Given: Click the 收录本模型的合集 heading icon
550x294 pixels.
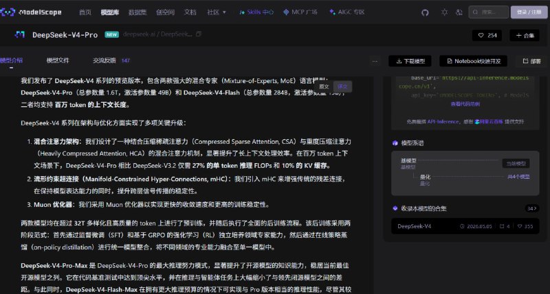Looking at the screenshot, I should pos(395,209).
